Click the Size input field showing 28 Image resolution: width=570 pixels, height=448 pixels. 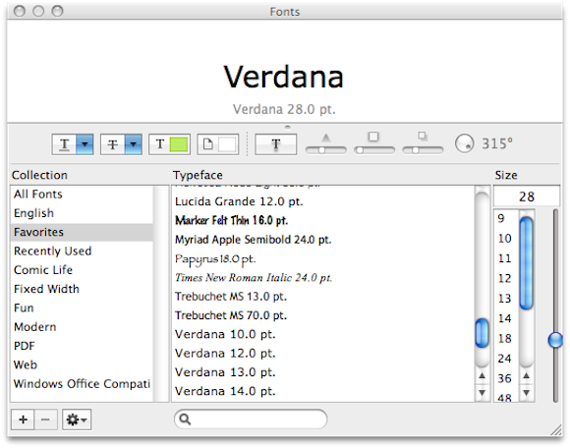(x=527, y=196)
